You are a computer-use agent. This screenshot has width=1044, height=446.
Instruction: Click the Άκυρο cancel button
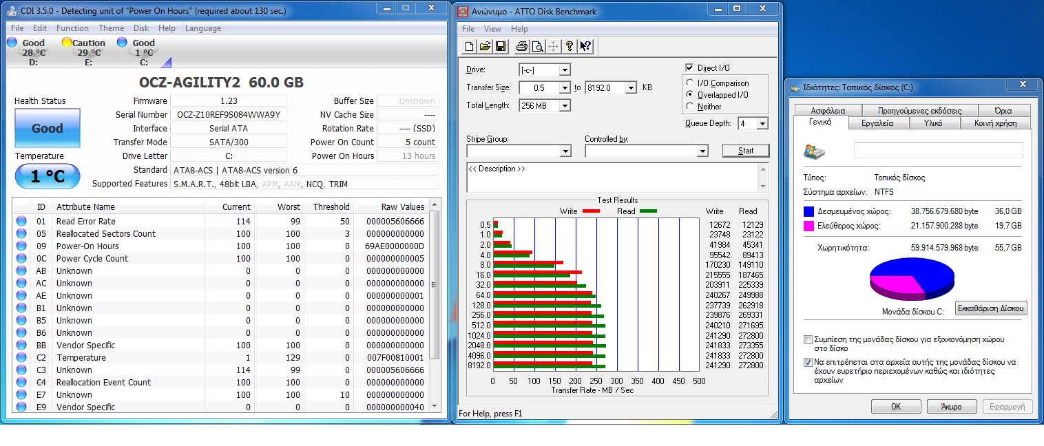coord(952,406)
